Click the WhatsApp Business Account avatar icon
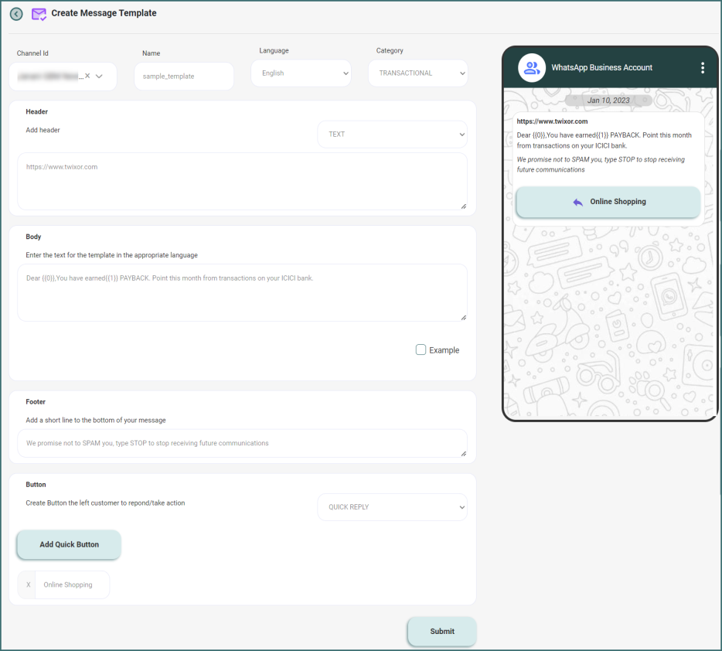Image resolution: width=722 pixels, height=651 pixels. coord(532,68)
